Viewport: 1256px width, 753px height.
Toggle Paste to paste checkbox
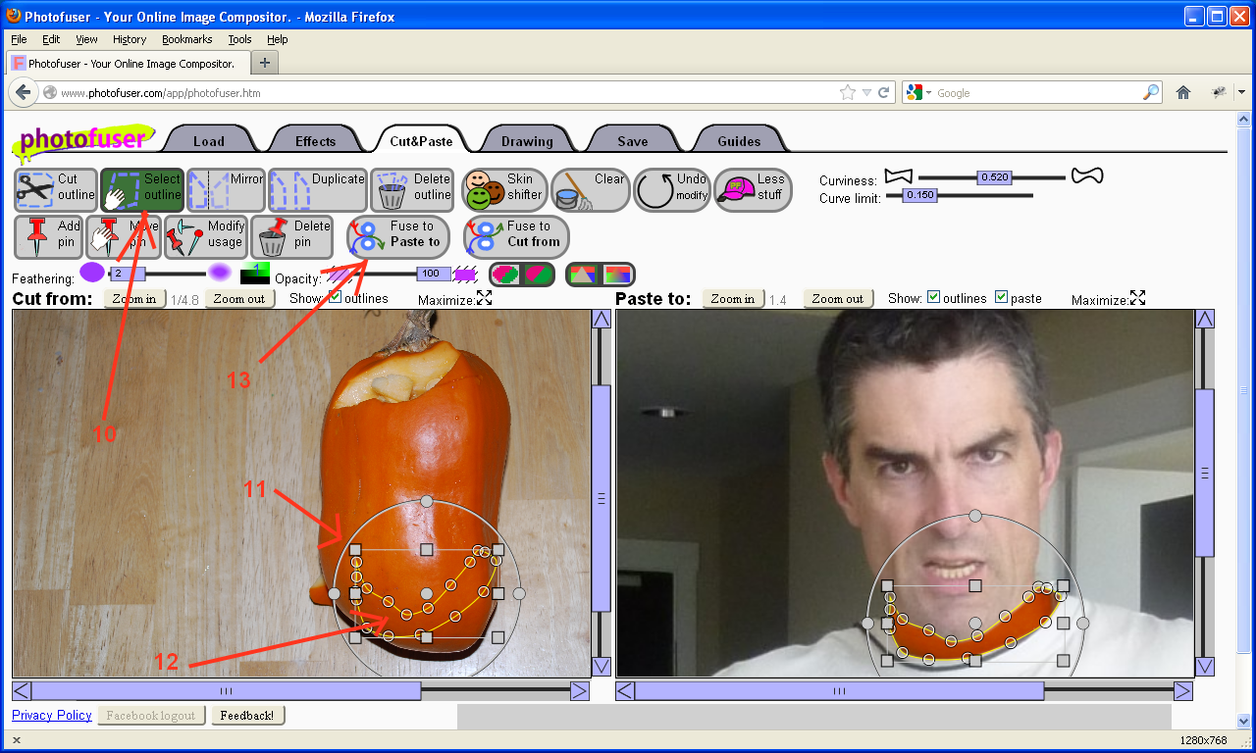coord(1001,297)
